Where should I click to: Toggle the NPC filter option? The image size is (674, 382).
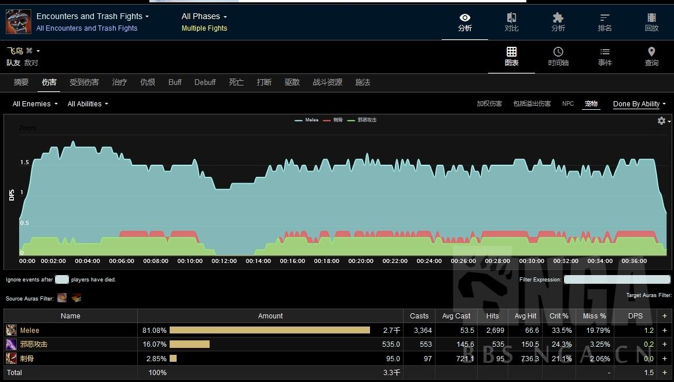coord(568,103)
